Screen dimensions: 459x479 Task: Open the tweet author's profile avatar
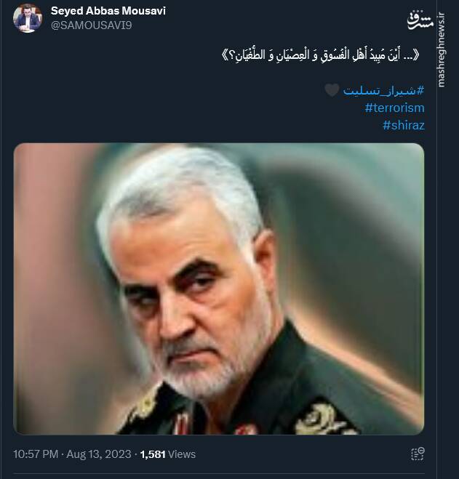(x=28, y=18)
